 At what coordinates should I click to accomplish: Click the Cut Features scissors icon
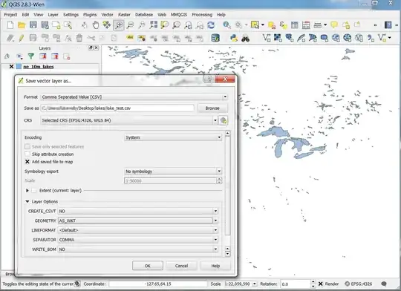tap(91, 38)
